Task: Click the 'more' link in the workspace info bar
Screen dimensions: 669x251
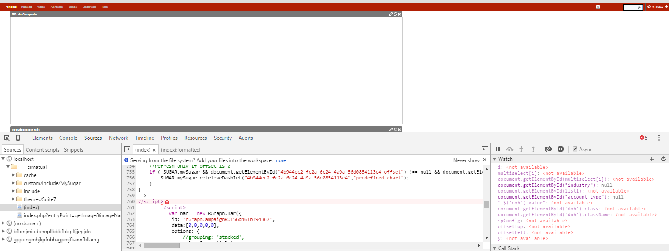Action: pos(280,160)
